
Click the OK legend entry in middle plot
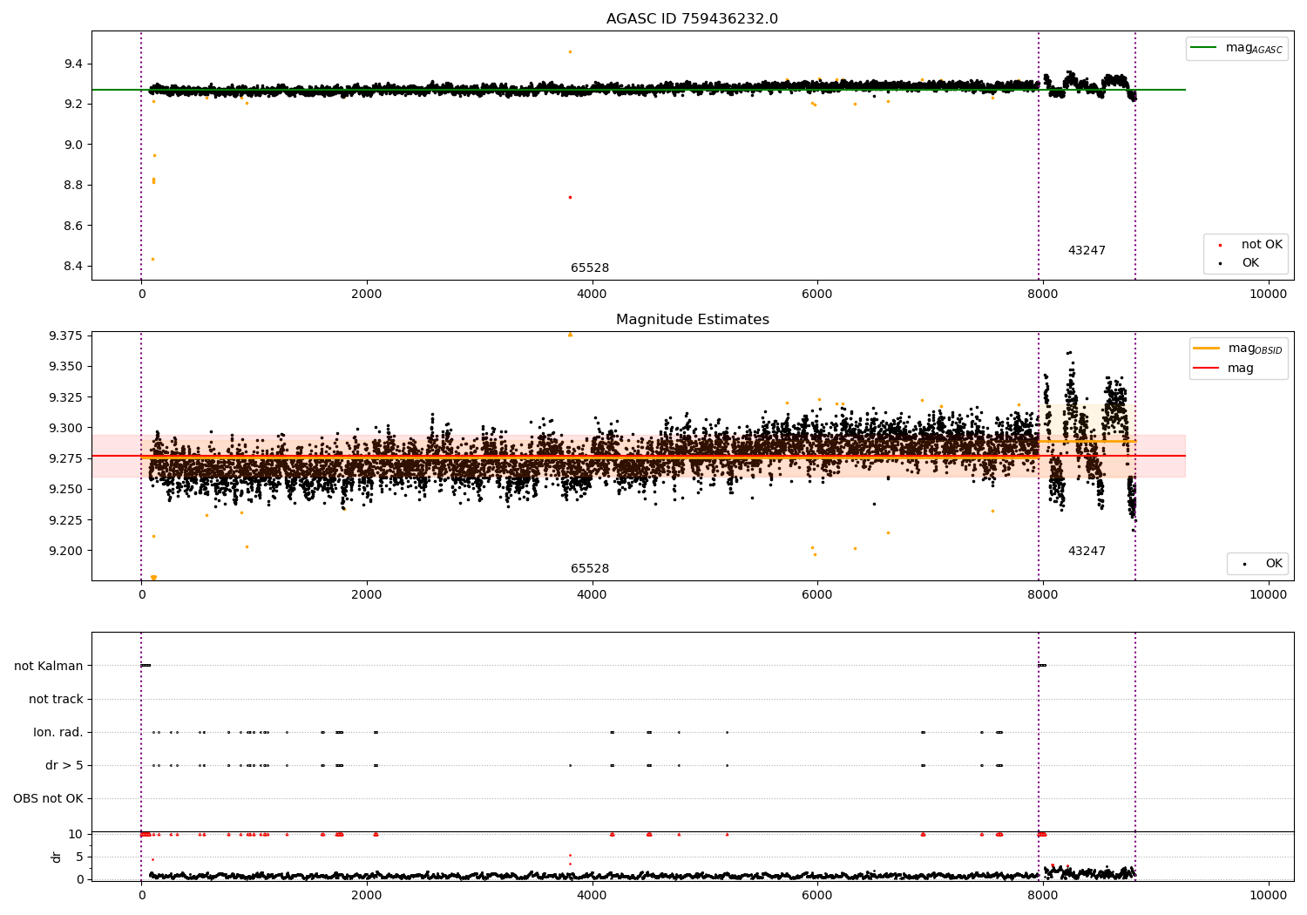(1262, 564)
